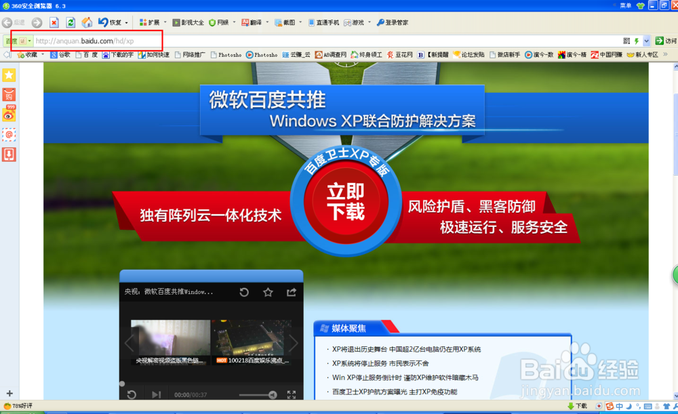
Task: Open the 微店新手 bookmark
Action: click(x=504, y=55)
